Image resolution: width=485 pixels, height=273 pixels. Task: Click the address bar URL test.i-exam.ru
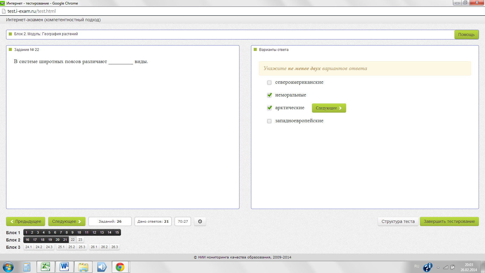(32, 11)
